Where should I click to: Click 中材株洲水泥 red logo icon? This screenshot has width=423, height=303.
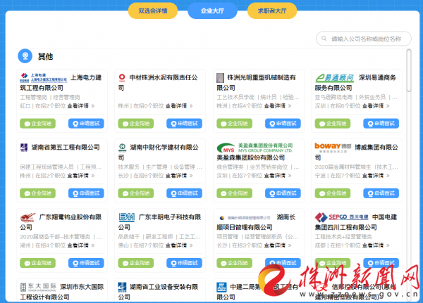[x=122, y=78]
